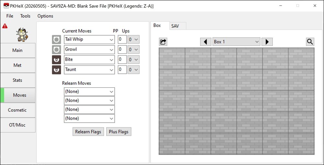Click the PP field for Bite
Image resolution: width=324 pixels, height=165 pixels.
(x=122, y=60)
